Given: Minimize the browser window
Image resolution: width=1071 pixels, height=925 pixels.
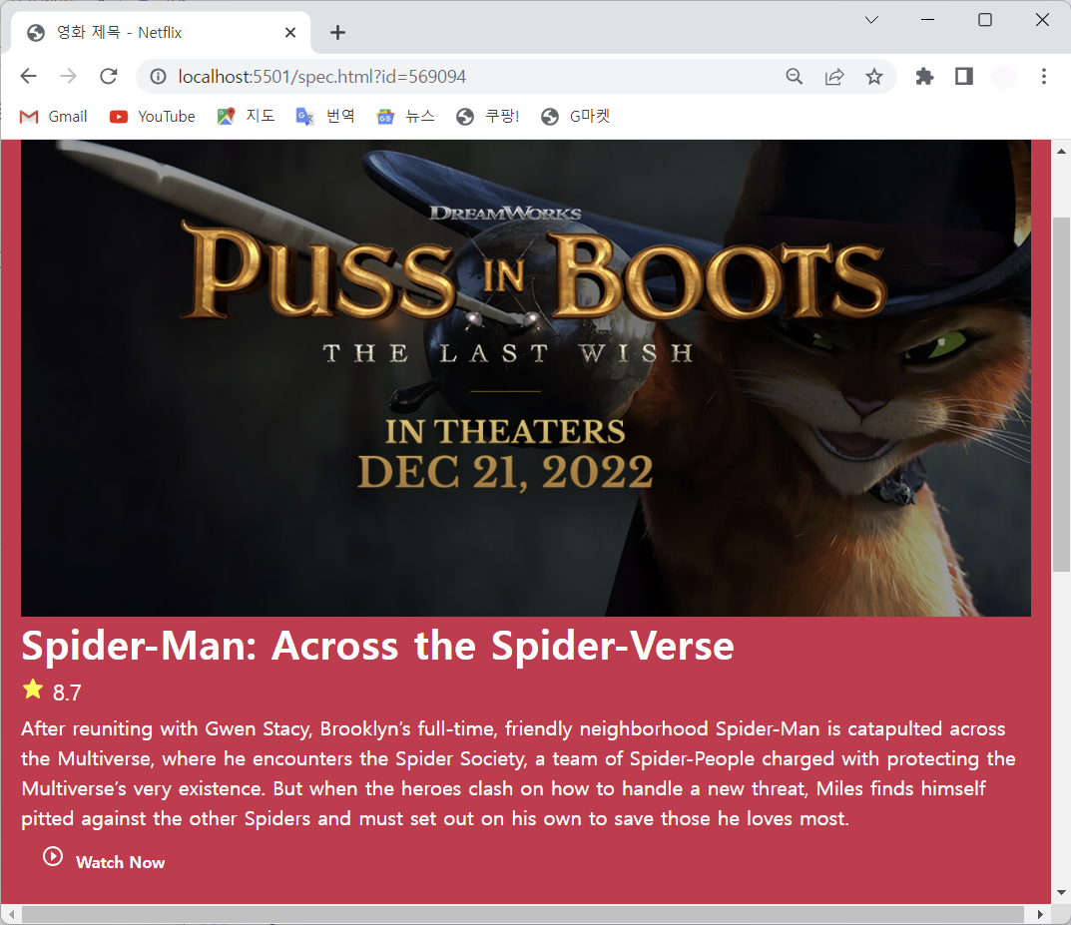Looking at the screenshot, I should click(x=927, y=20).
